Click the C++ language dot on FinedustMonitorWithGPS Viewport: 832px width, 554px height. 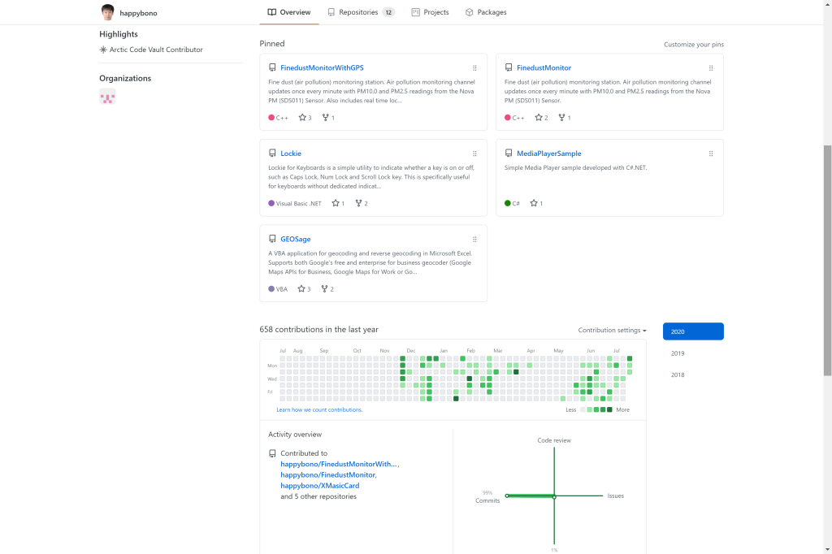271,118
